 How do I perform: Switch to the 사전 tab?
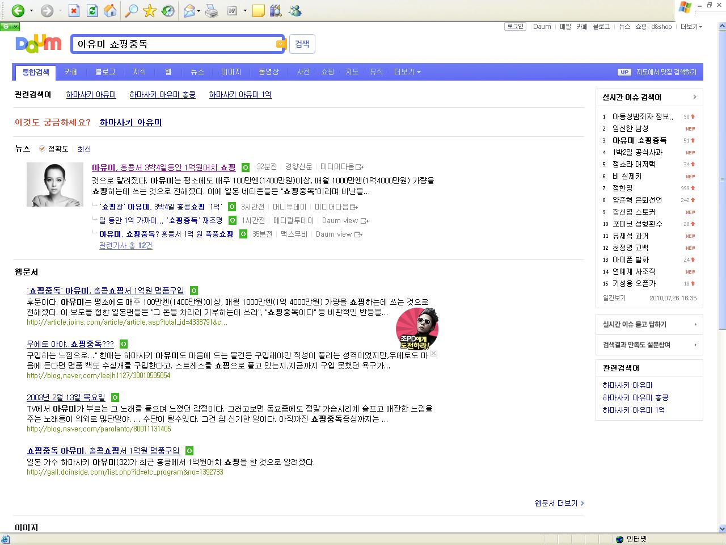[x=303, y=72]
